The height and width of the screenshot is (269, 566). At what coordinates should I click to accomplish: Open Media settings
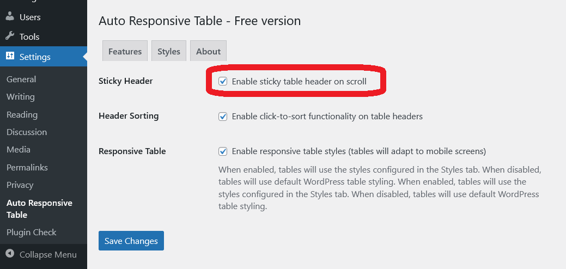point(19,150)
